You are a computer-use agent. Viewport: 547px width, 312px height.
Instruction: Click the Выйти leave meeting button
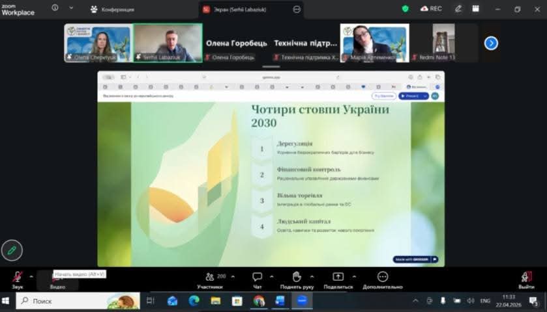click(526, 278)
